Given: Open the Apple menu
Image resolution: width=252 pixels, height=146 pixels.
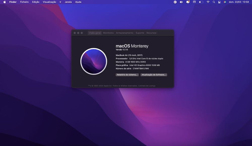Looking at the screenshot, I should pos(5,2).
